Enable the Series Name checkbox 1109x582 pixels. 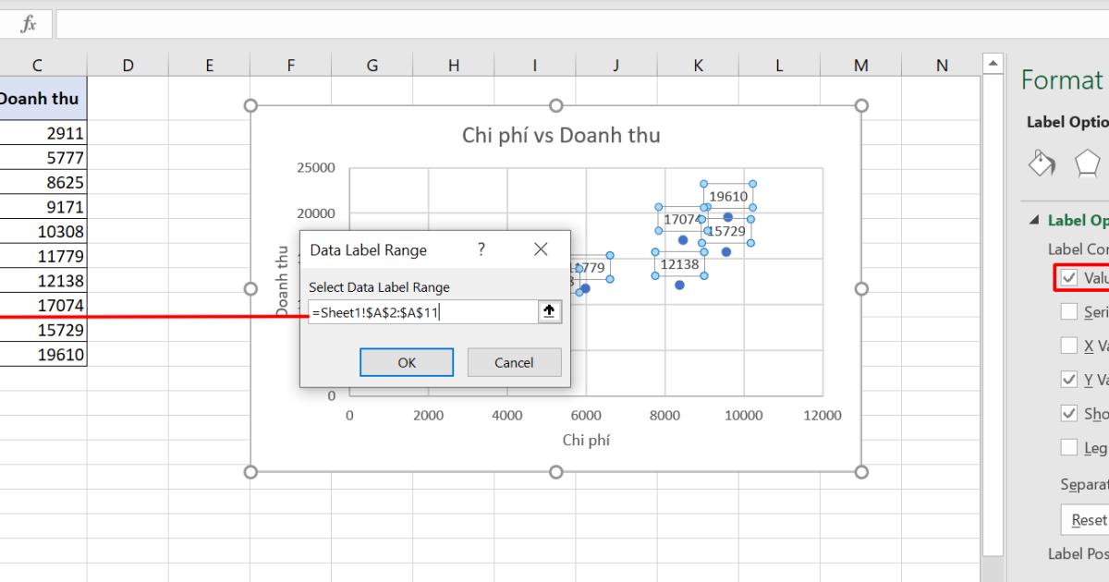point(1069,311)
